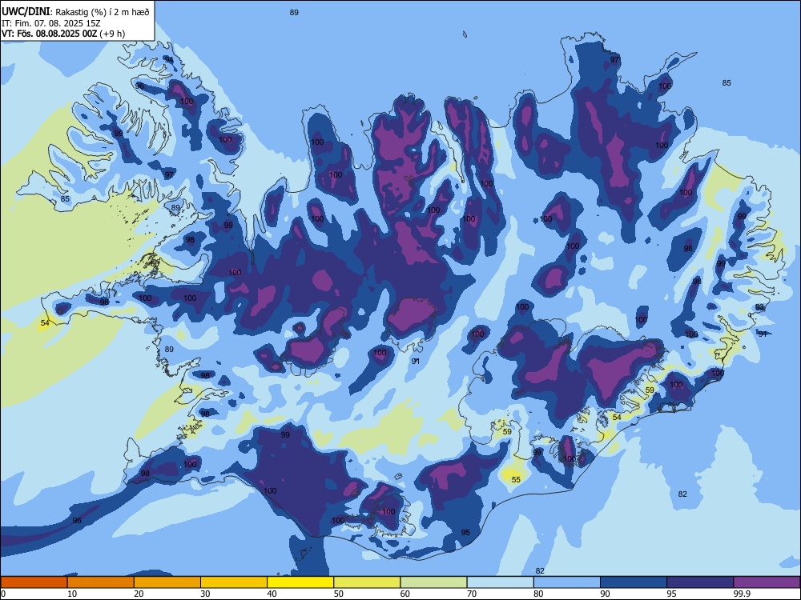Click the "(+9 h)" forecast offset text

point(112,34)
